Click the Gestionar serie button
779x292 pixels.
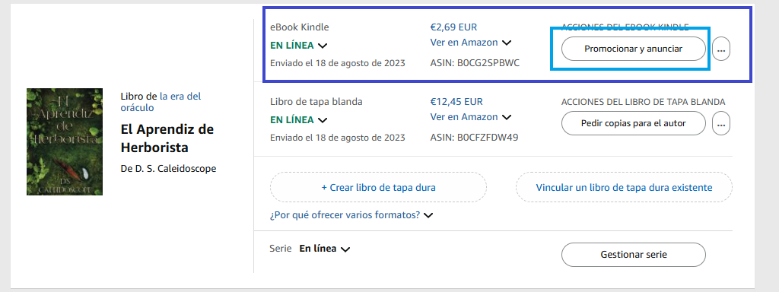[x=634, y=255]
